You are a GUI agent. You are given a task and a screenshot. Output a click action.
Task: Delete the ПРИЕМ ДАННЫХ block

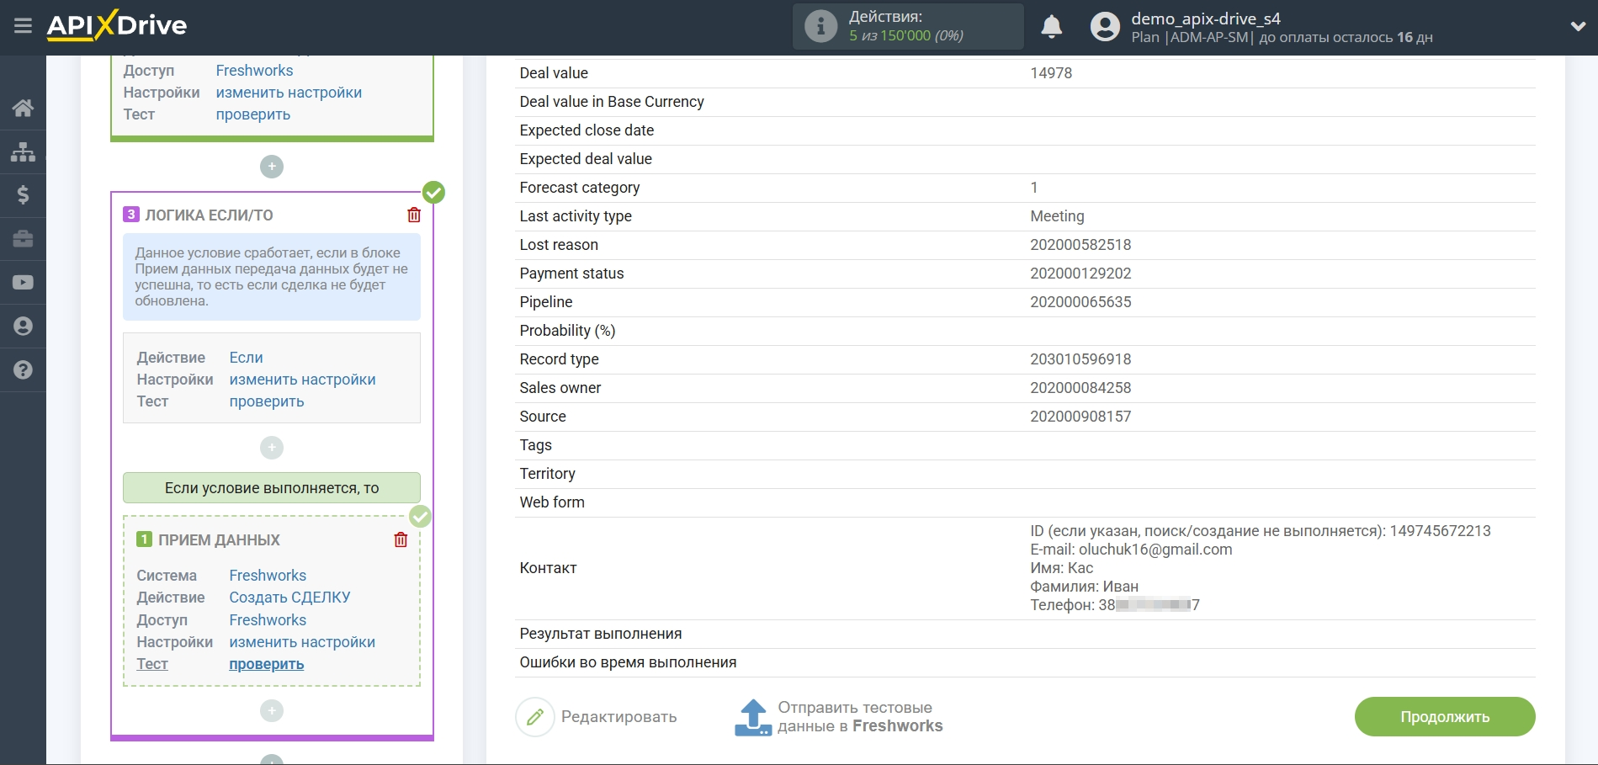(x=401, y=540)
